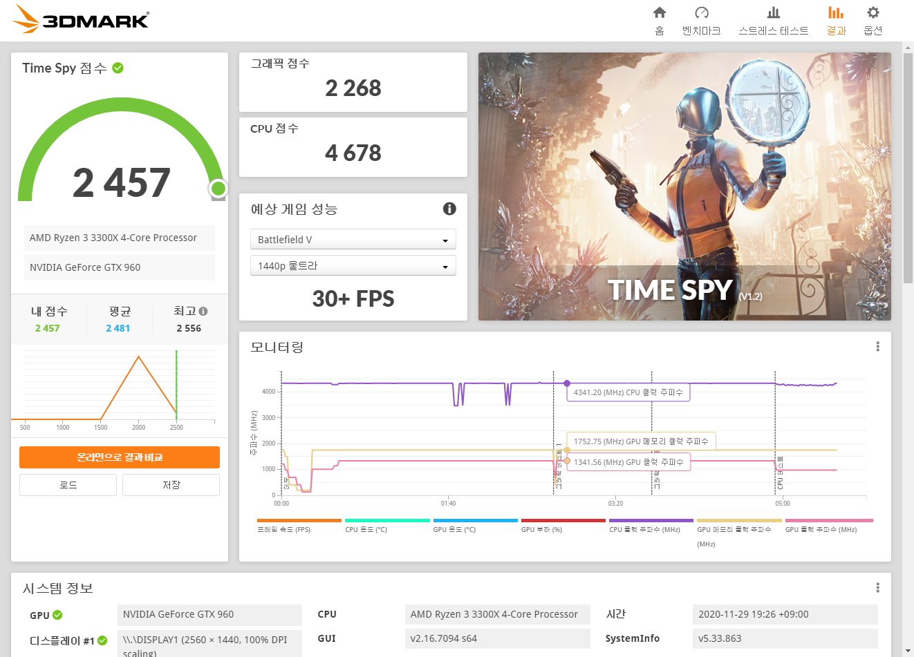Click the info icon in 예상 게임 성능
The width and height of the screenshot is (914, 657).
click(449, 209)
